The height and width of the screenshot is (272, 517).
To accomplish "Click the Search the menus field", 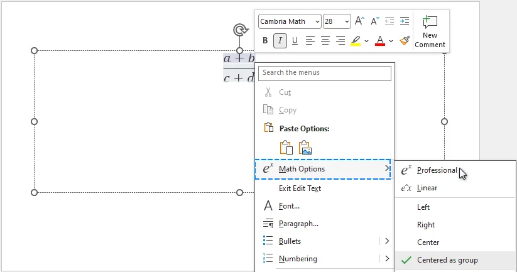I will pyautogui.click(x=325, y=73).
